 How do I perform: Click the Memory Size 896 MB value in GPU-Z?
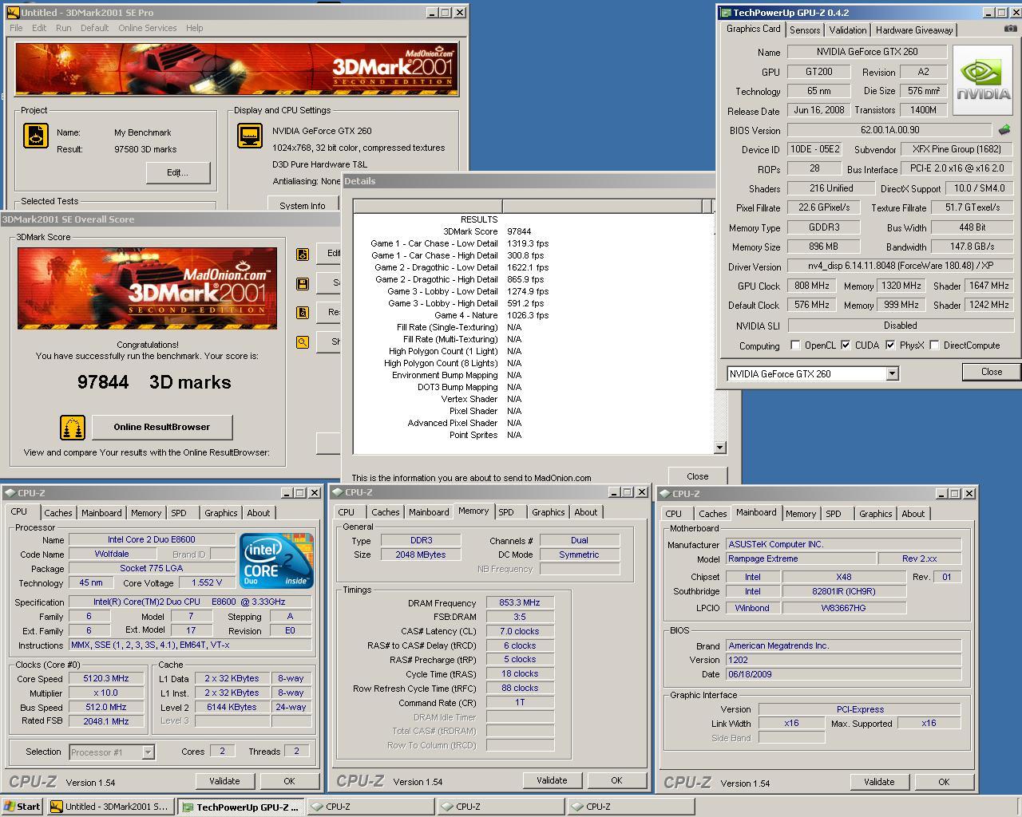coord(824,247)
